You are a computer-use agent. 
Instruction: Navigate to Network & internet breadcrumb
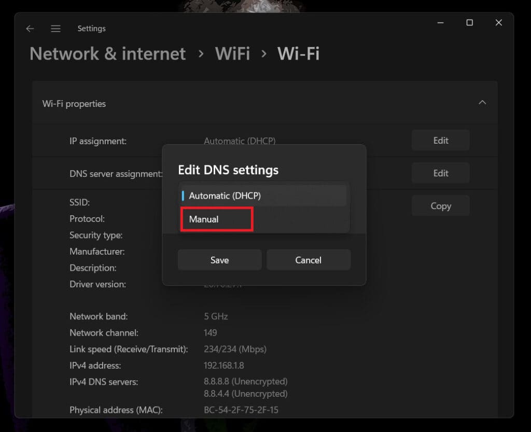coord(107,53)
